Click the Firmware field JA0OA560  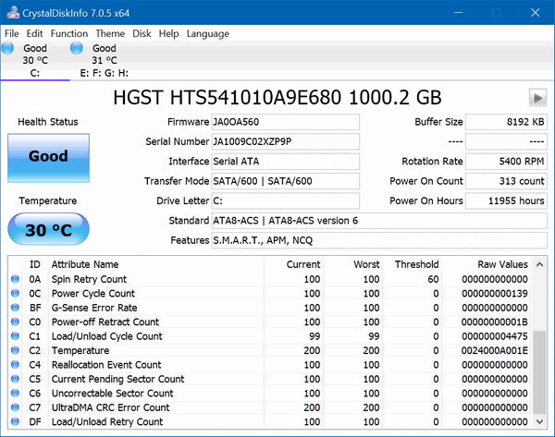point(285,122)
